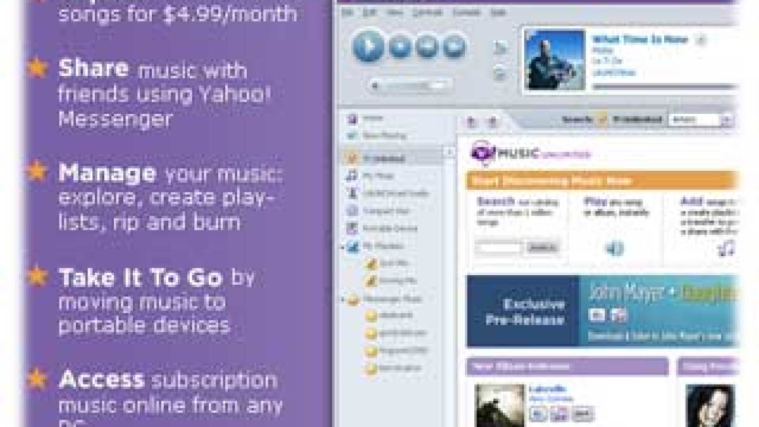This screenshot has height=427, width=759.
Task: Select Y! Unlimited in the sidebar
Action: pyautogui.click(x=392, y=159)
